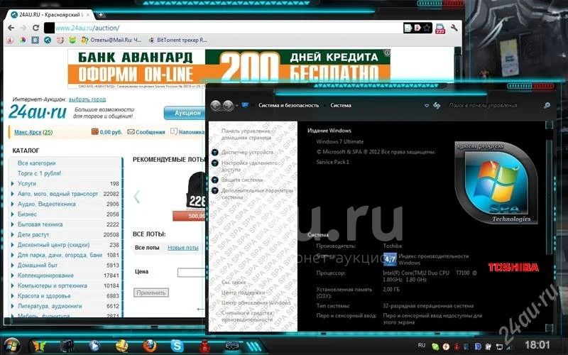
Task: Switch to Новые лоты tab
Action: coord(183,248)
